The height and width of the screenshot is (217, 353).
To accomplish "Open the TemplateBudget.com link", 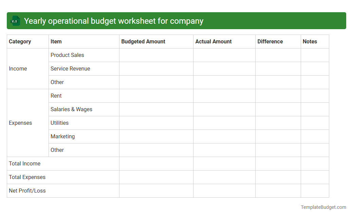I will [x=323, y=206].
